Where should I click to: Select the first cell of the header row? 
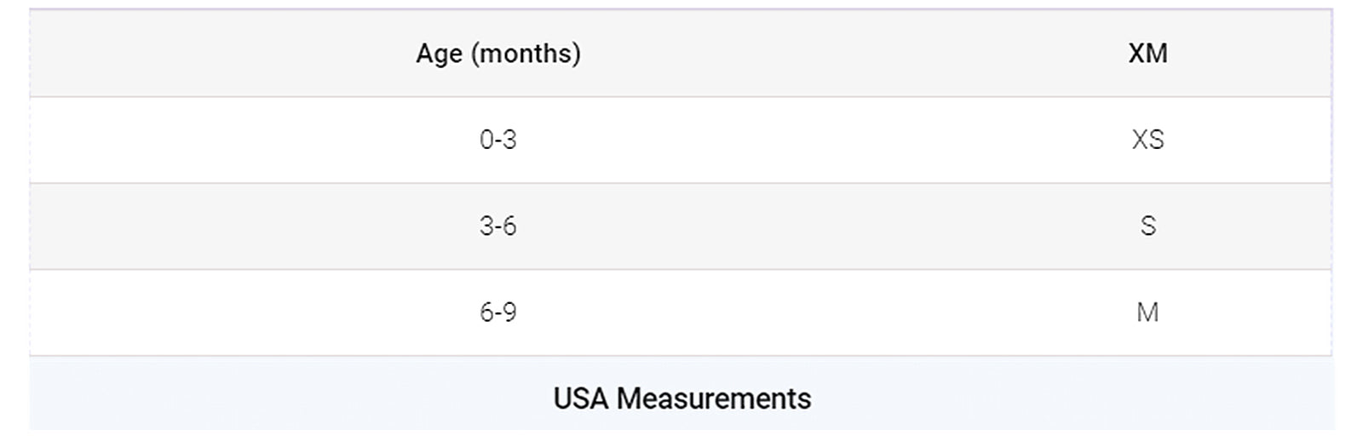click(497, 54)
